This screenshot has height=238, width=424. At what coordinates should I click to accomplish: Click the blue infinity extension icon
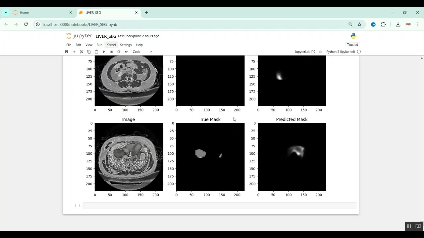pyautogui.click(x=373, y=24)
